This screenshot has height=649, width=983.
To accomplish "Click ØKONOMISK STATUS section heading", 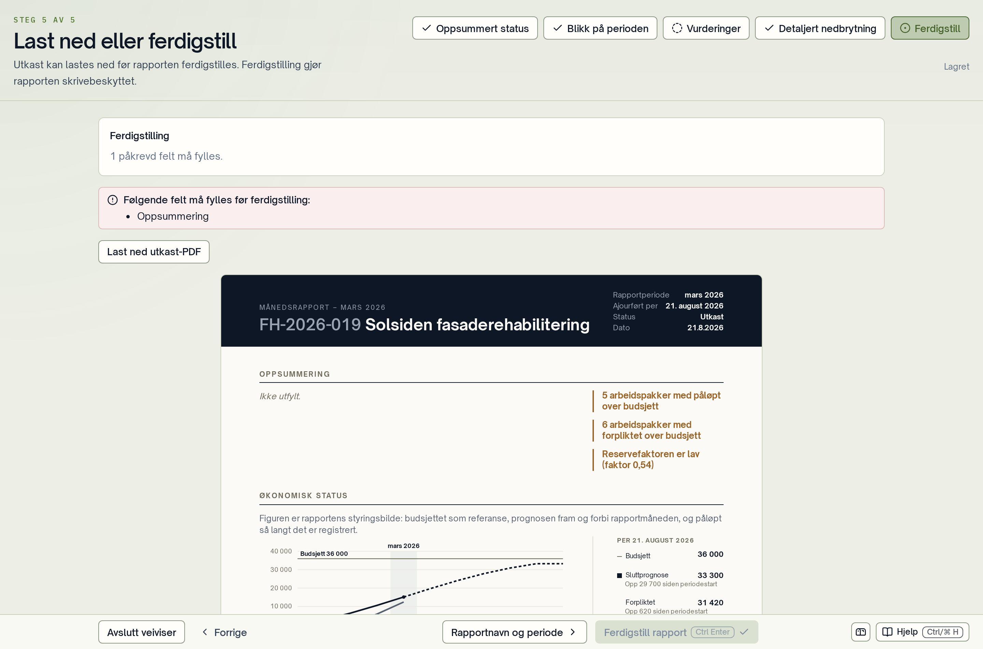I will click(303, 495).
